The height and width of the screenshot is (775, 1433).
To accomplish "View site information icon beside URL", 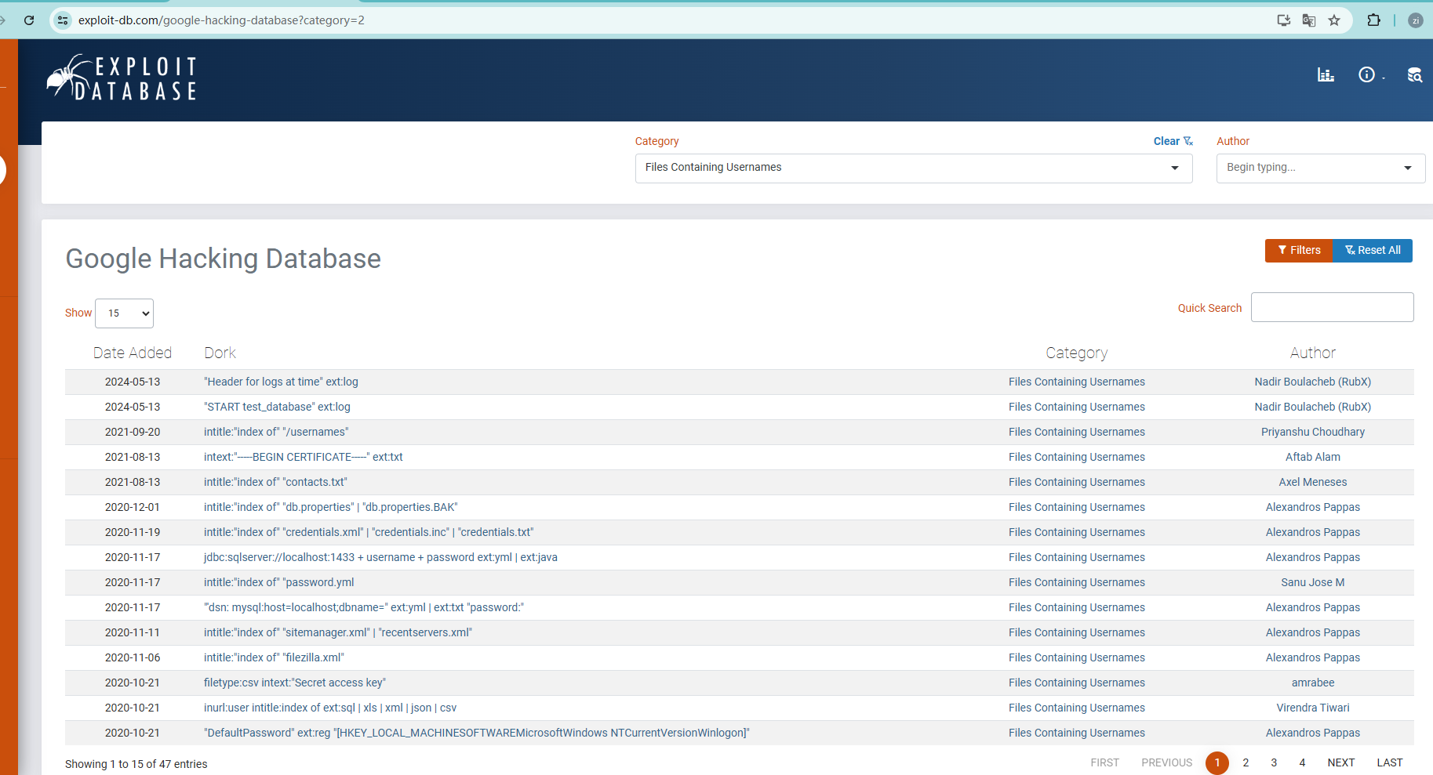I will (64, 20).
